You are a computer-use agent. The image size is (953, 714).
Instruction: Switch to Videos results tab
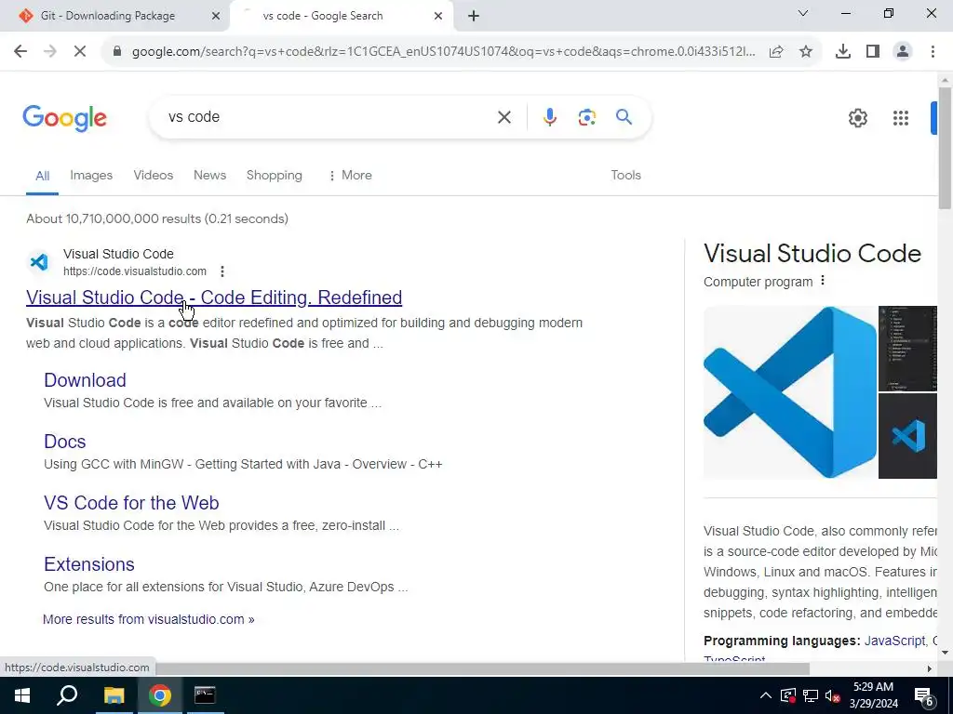click(x=154, y=176)
